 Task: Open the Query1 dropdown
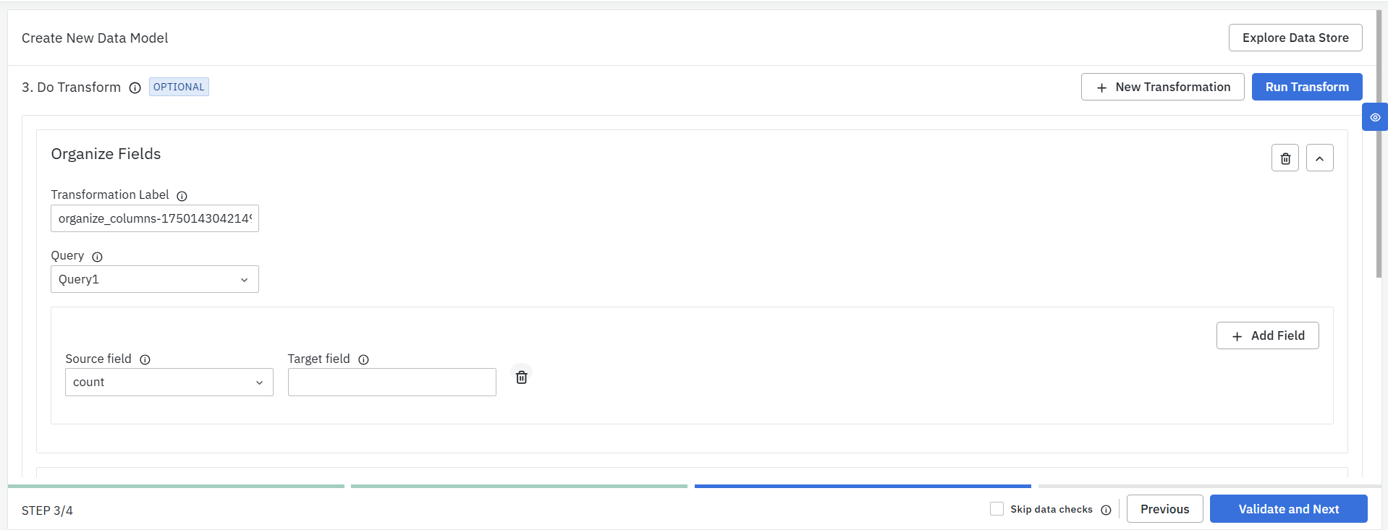155,279
